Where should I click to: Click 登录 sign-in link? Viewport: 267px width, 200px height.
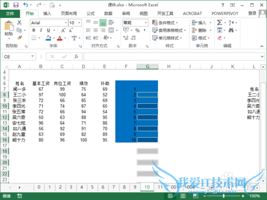252,13
